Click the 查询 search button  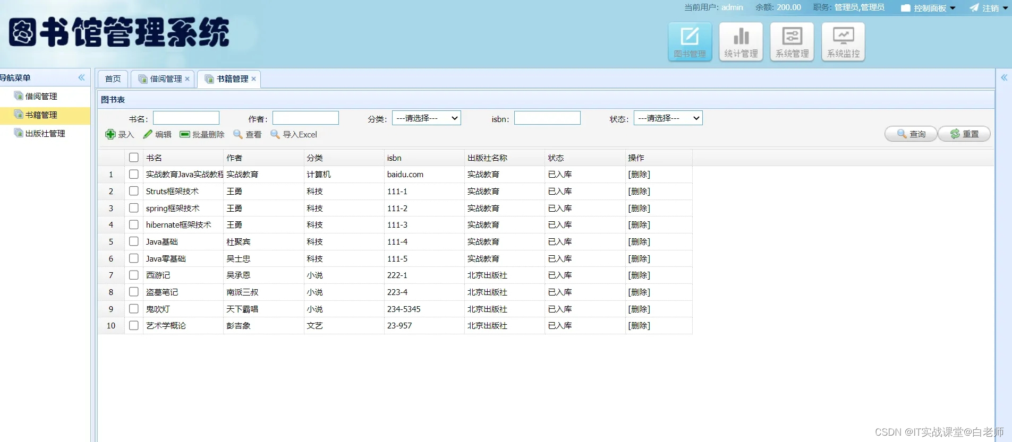coord(911,134)
